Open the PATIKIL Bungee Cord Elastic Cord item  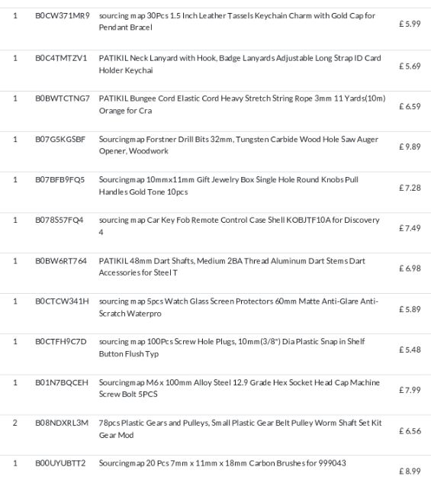(x=242, y=105)
